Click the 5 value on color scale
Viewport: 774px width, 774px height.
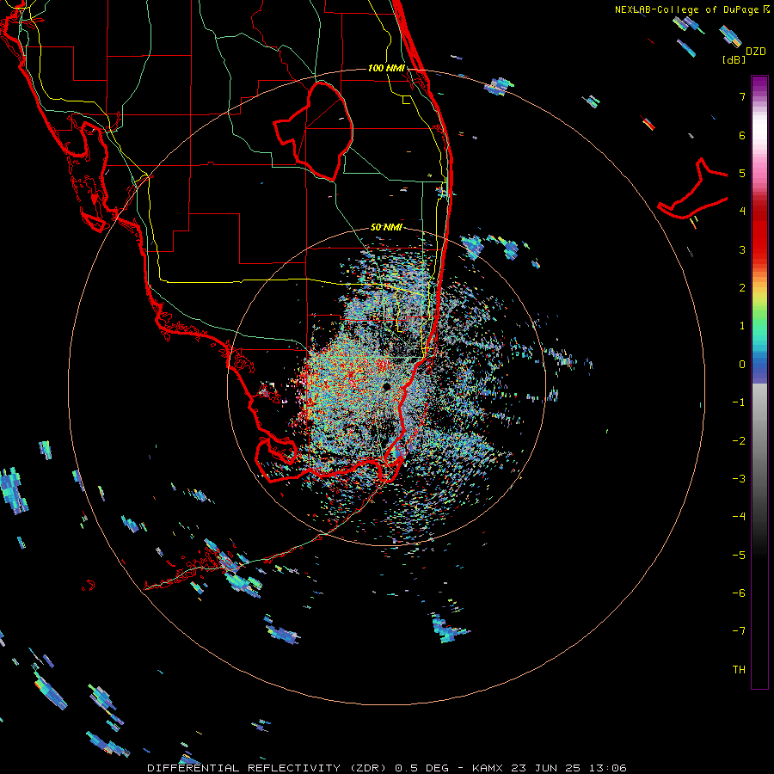click(742, 173)
